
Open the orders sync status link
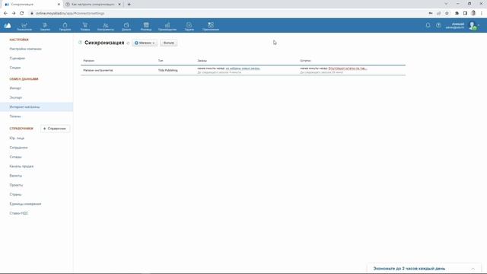pos(243,68)
